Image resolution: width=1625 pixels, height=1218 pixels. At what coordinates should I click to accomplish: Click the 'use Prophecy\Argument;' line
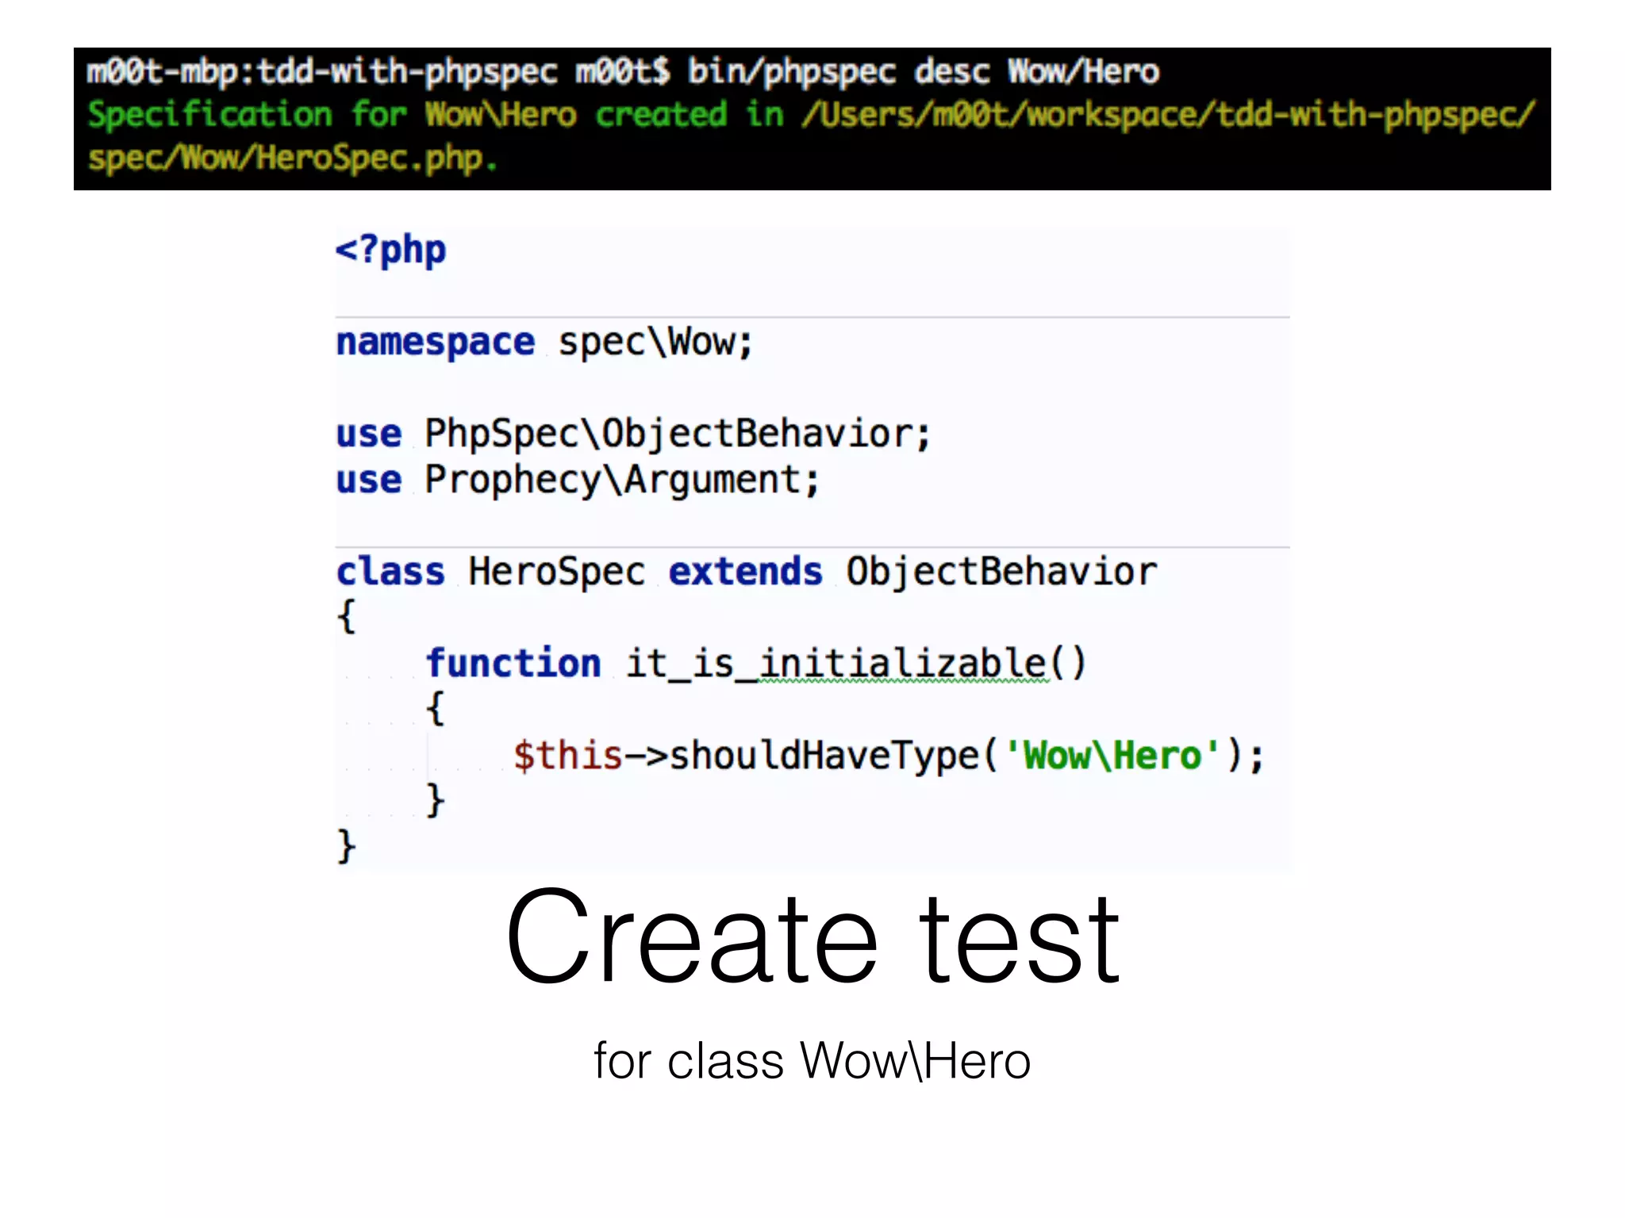pyautogui.click(x=578, y=480)
